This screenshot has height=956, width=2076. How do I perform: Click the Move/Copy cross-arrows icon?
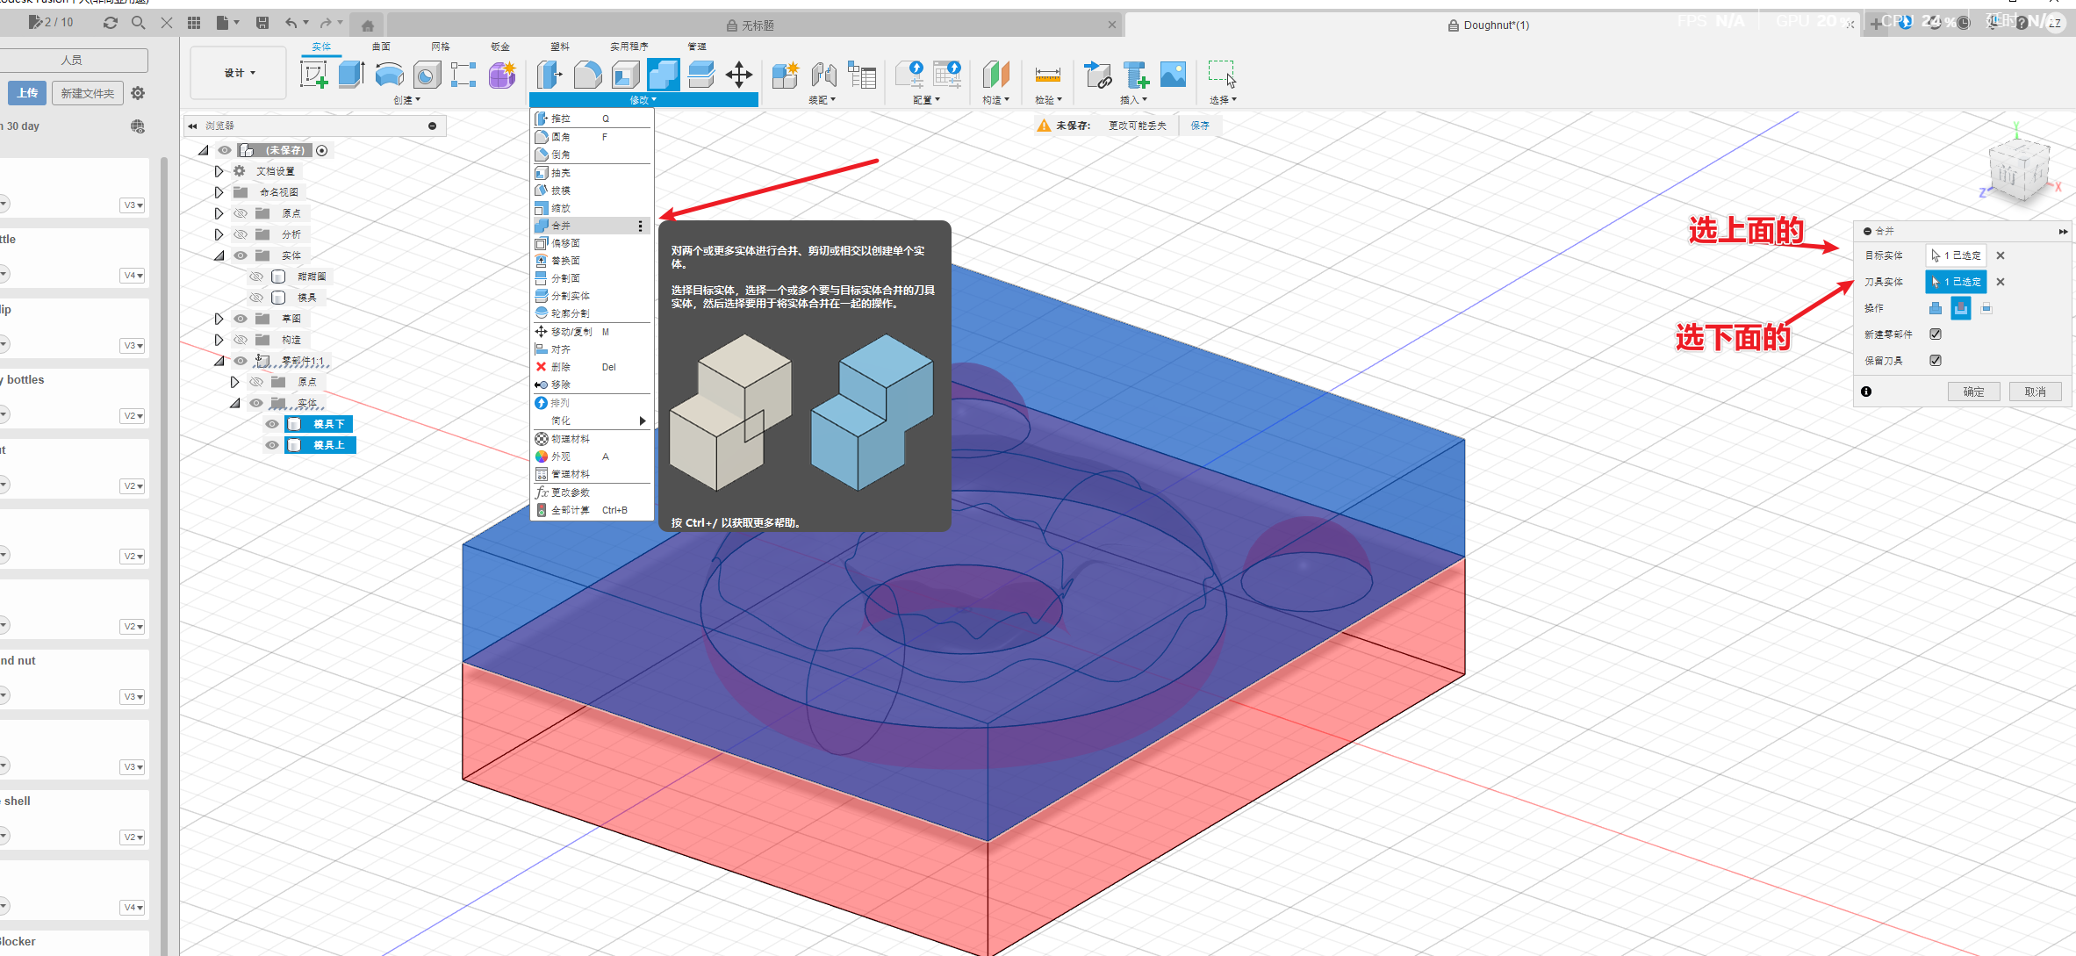[739, 75]
